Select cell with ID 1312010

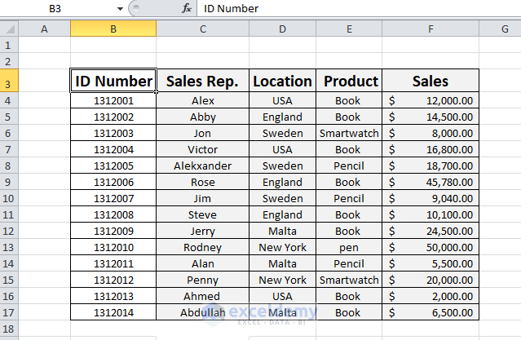[x=113, y=247]
